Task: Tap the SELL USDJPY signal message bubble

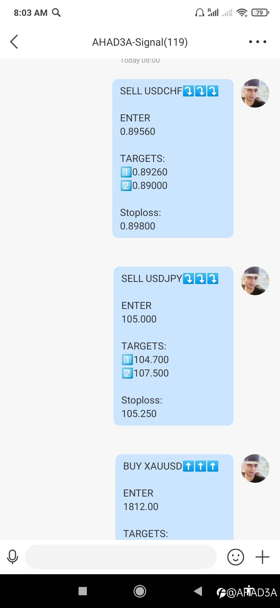Action: (x=173, y=346)
